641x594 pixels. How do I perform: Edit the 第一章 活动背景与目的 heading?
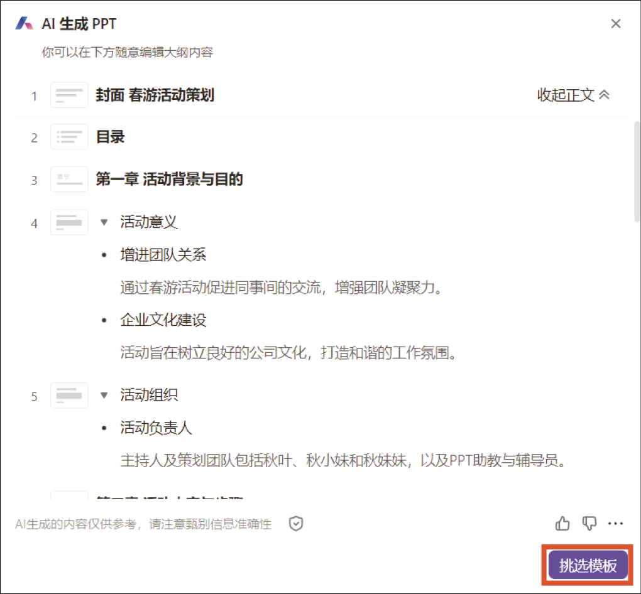pos(169,180)
